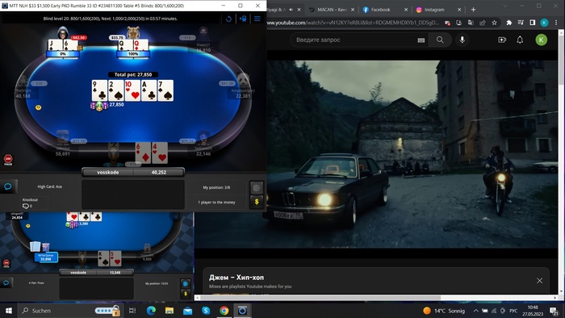Open the poker table hamburger menu
This screenshot has height=318, width=565.
click(257, 19)
